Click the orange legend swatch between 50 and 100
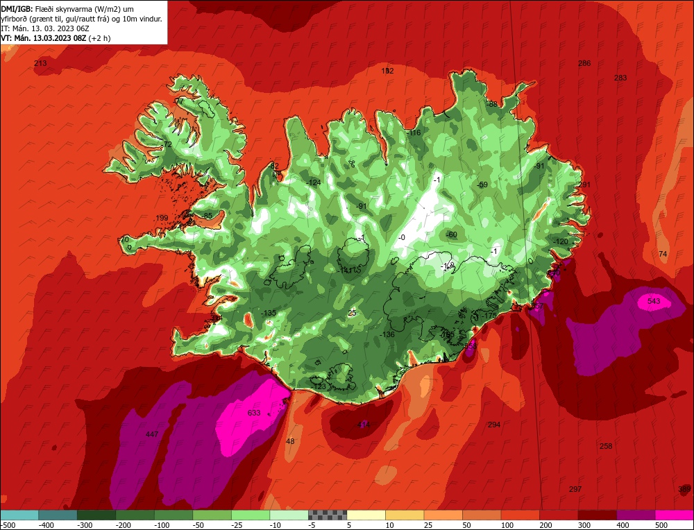Image resolution: width=694 pixels, height=530 pixels. (x=482, y=515)
